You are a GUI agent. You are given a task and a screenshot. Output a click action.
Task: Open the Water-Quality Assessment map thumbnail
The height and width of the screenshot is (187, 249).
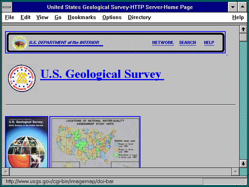(x=95, y=142)
